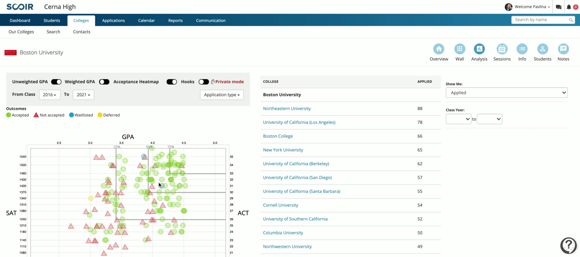Open the Class Year start dropdown
The height and width of the screenshot is (257, 580).
pos(459,119)
